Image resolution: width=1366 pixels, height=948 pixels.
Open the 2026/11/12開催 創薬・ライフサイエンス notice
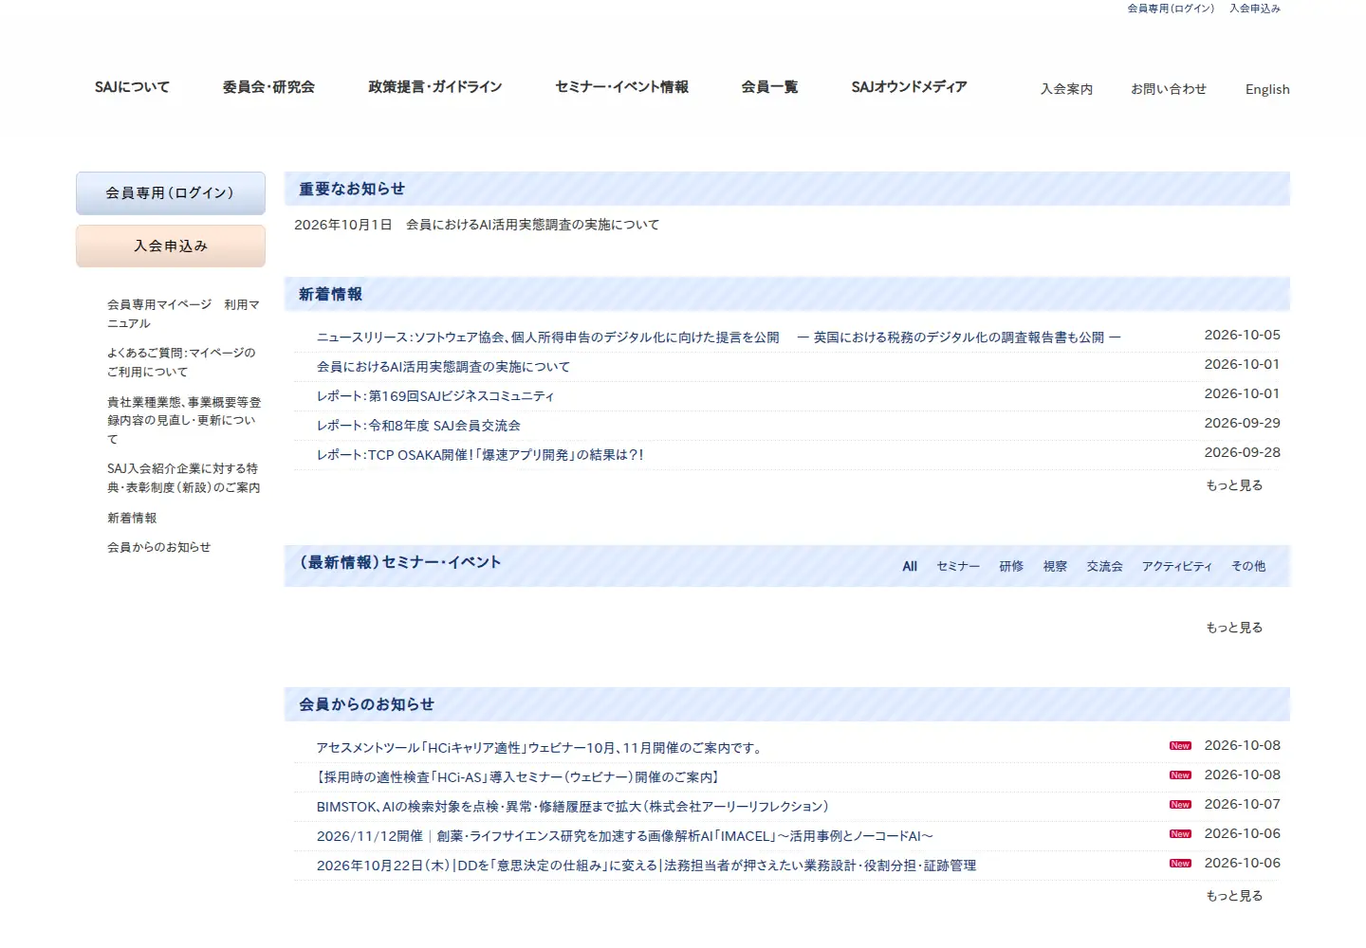(x=625, y=836)
